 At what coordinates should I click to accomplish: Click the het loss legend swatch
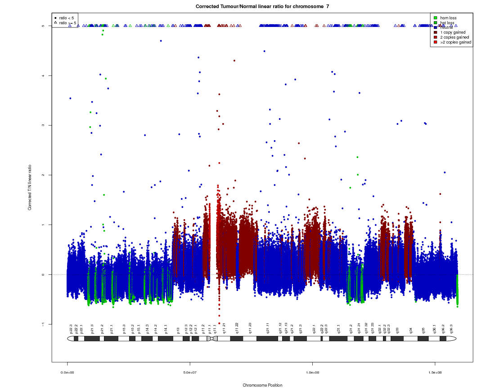click(x=436, y=22)
